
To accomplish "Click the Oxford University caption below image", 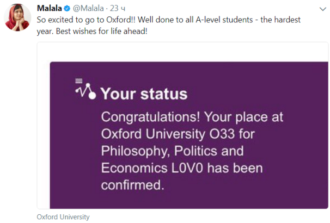I will 63,216.
